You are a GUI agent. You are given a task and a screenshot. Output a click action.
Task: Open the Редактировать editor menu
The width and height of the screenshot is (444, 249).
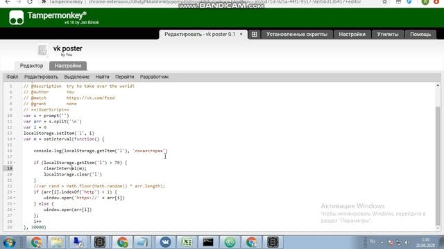41,77
